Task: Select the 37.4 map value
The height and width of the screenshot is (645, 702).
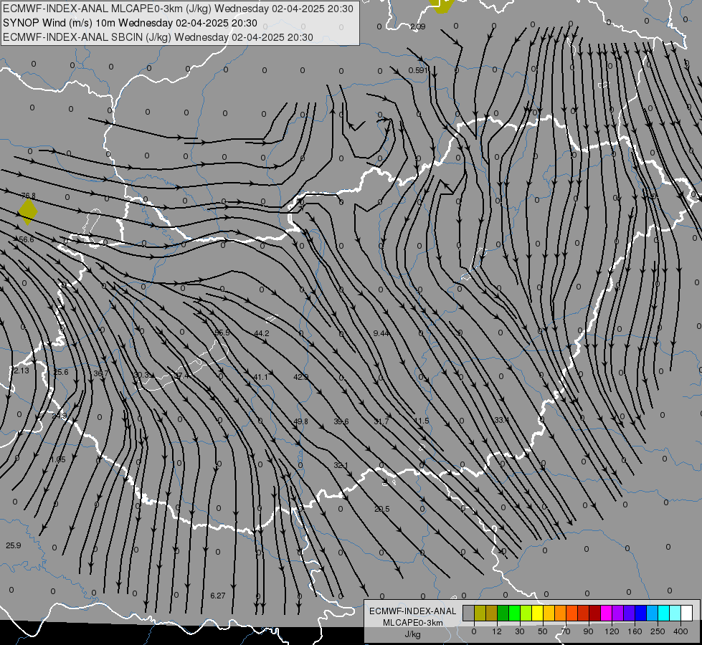Action: click(181, 376)
